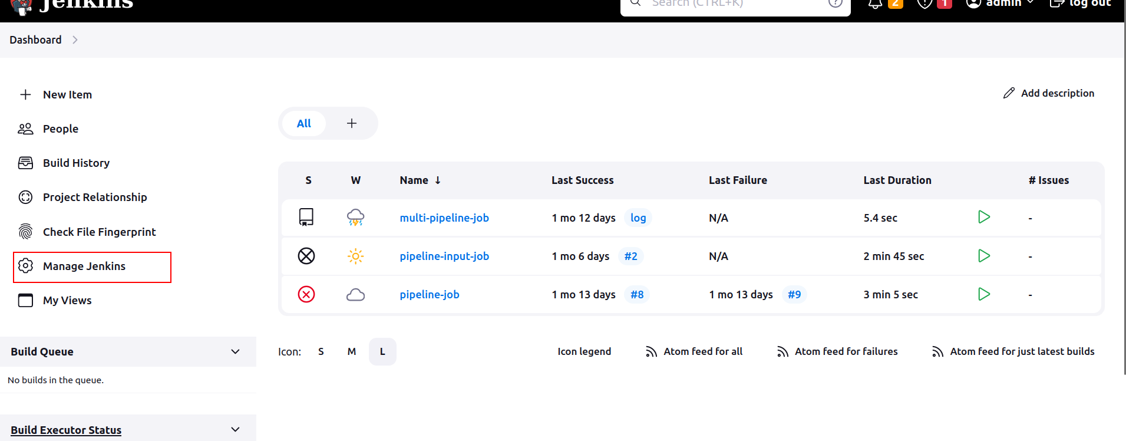Click the notifications bell icon
The width and height of the screenshot is (1126, 441).
pos(876,3)
